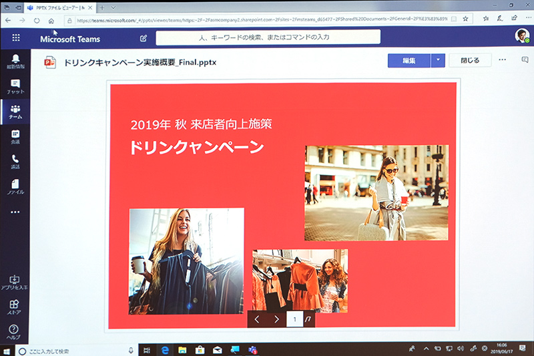Open Help in the Teams sidebar
The width and height of the screenshot is (534, 356).
(x=13, y=332)
